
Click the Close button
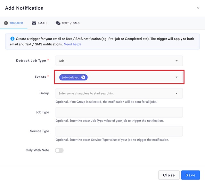[169, 175]
